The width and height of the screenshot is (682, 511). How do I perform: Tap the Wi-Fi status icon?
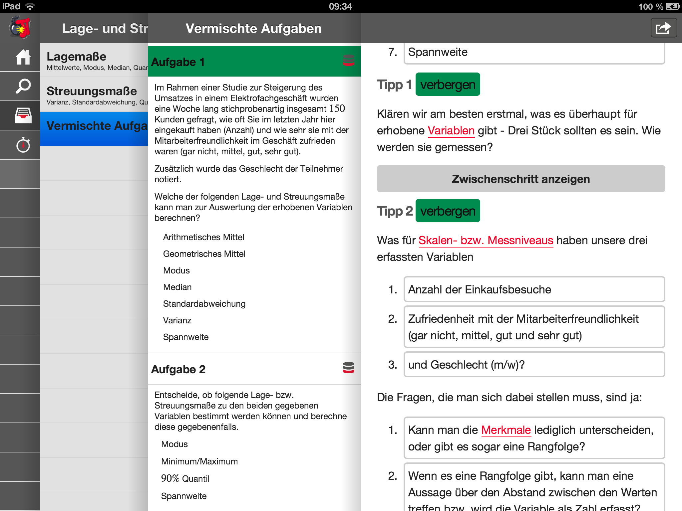click(30, 6)
